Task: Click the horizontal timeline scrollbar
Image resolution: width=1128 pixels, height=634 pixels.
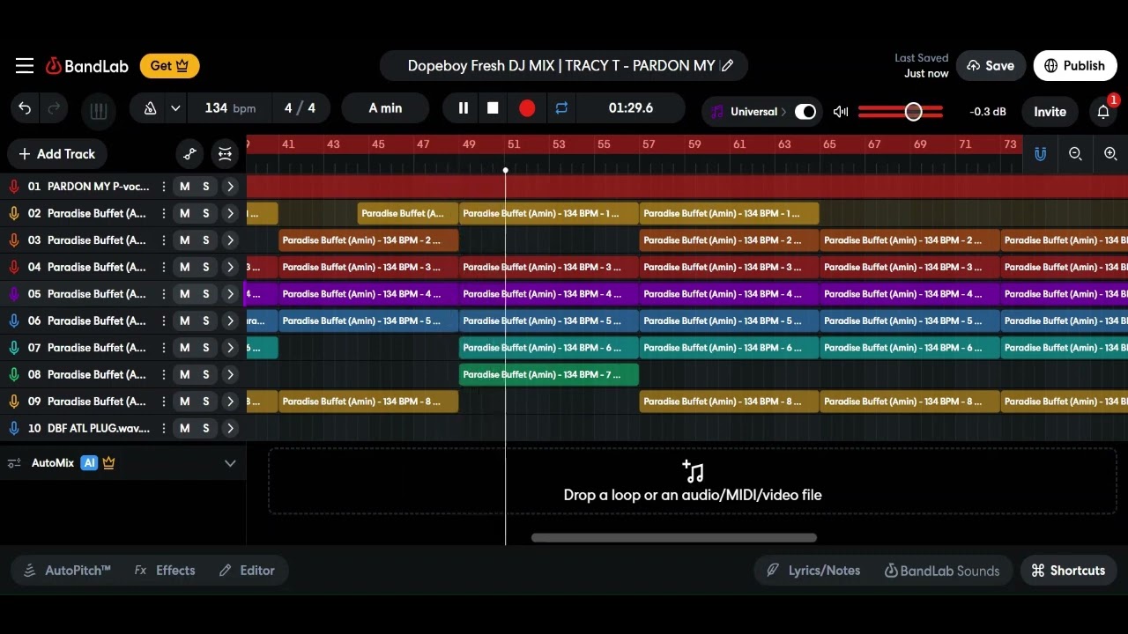Action: coord(674,538)
